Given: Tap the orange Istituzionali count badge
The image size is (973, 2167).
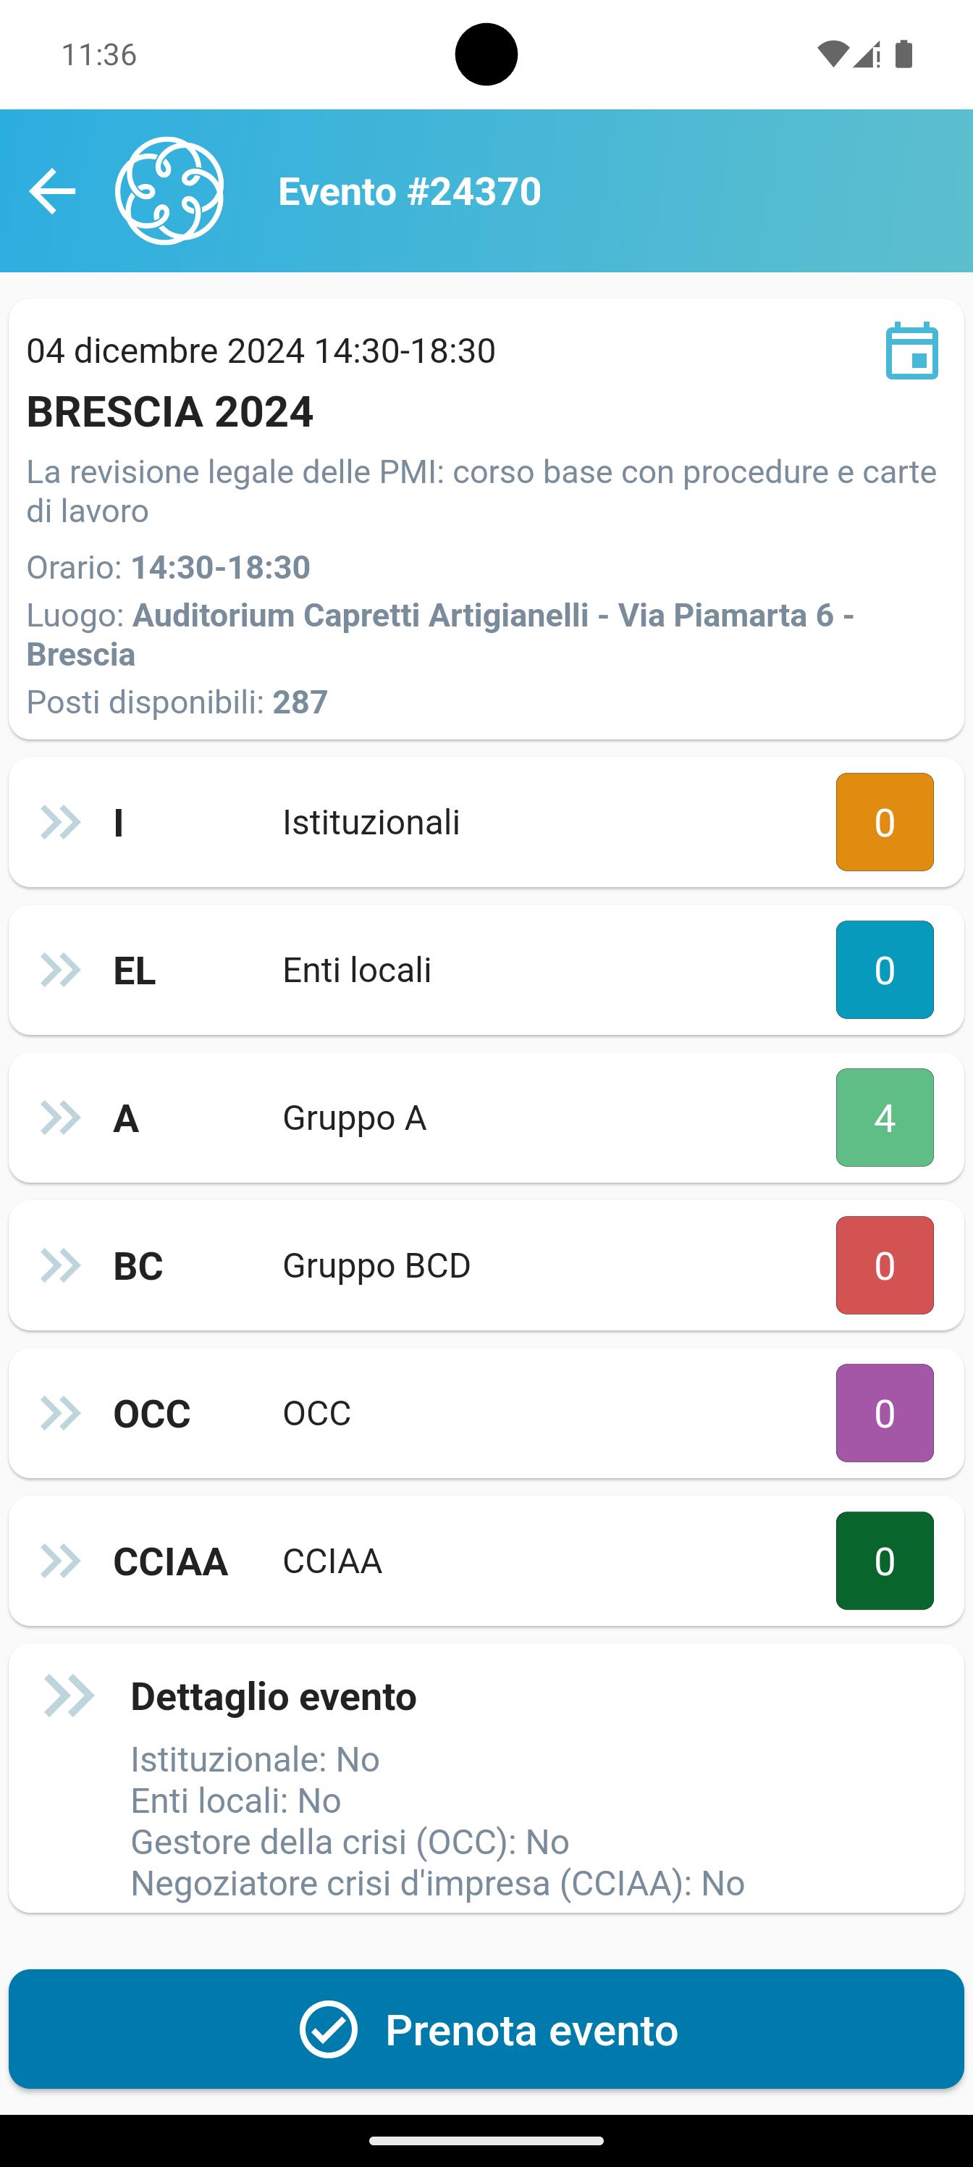Looking at the screenshot, I should pyautogui.click(x=885, y=822).
